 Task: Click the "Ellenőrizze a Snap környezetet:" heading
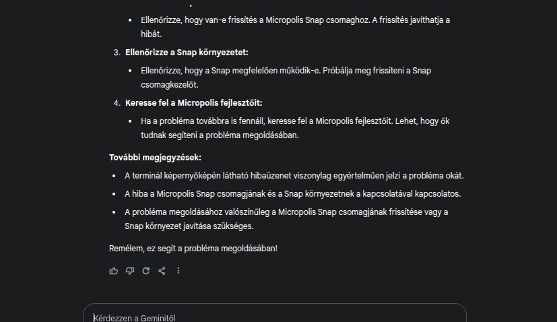[x=187, y=52]
